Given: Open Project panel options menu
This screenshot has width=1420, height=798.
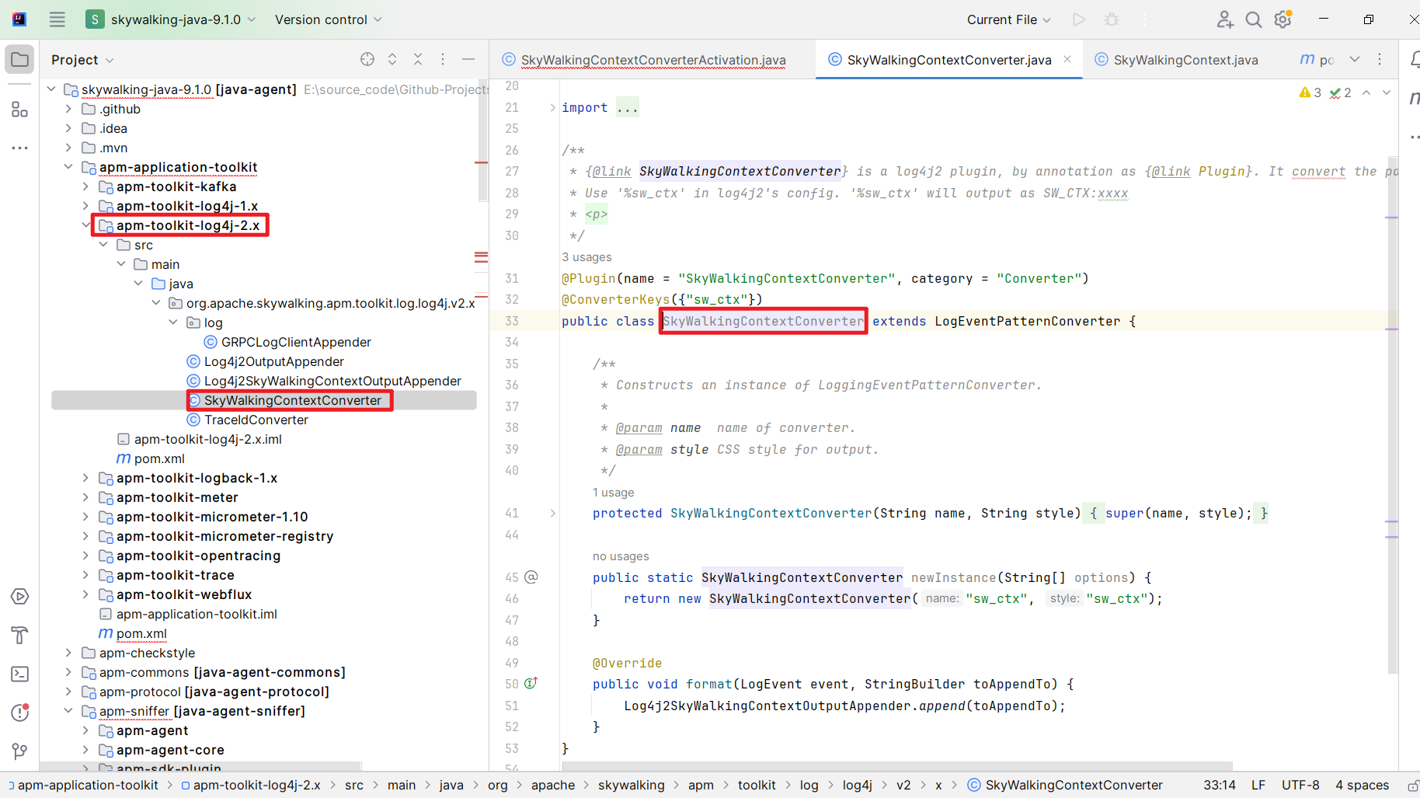Looking at the screenshot, I should (443, 59).
